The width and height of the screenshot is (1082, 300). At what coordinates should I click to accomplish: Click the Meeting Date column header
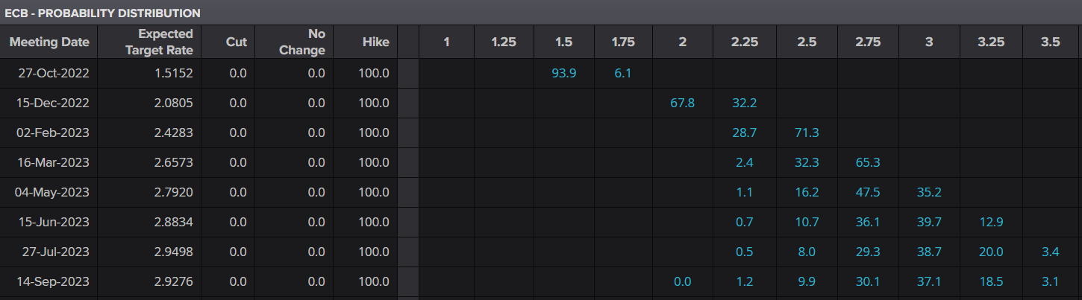pyautogui.click(x=49, y=42)
